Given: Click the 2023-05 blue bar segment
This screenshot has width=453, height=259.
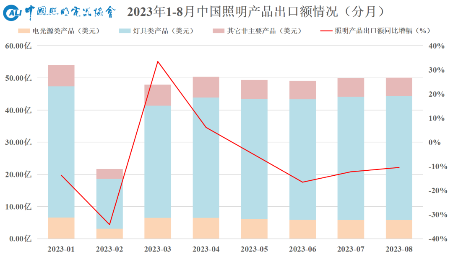Looking at the screenshot, I should (254, 159).
